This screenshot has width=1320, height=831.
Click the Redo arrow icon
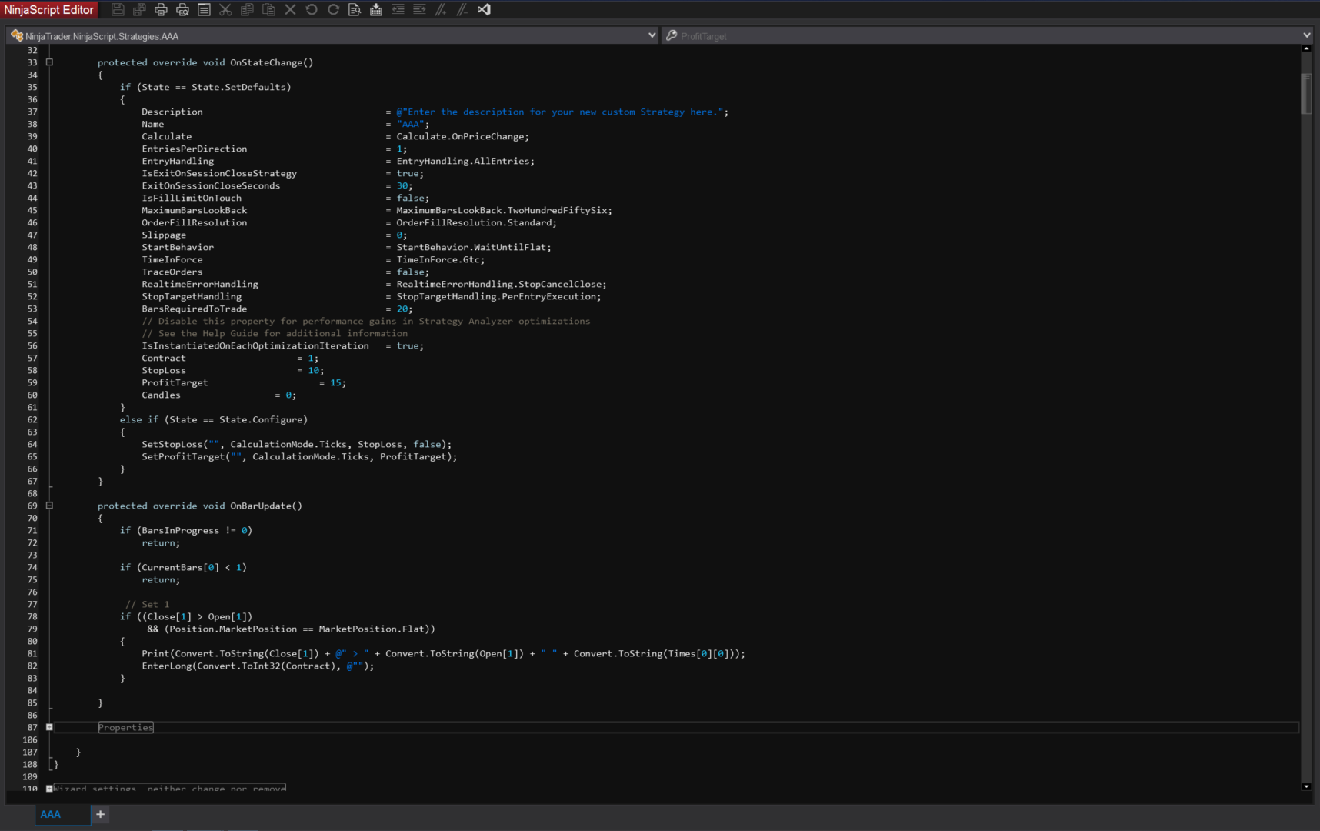(x=333, y=10)
